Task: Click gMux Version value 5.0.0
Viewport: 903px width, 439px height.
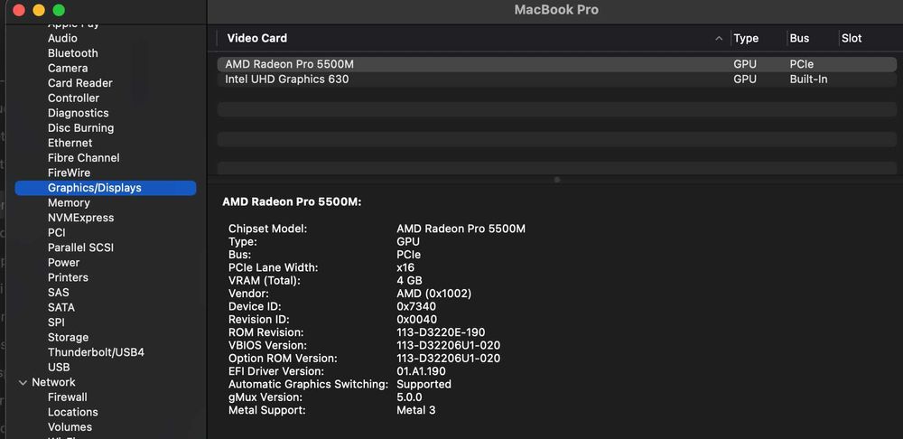Action: [409, 397]
